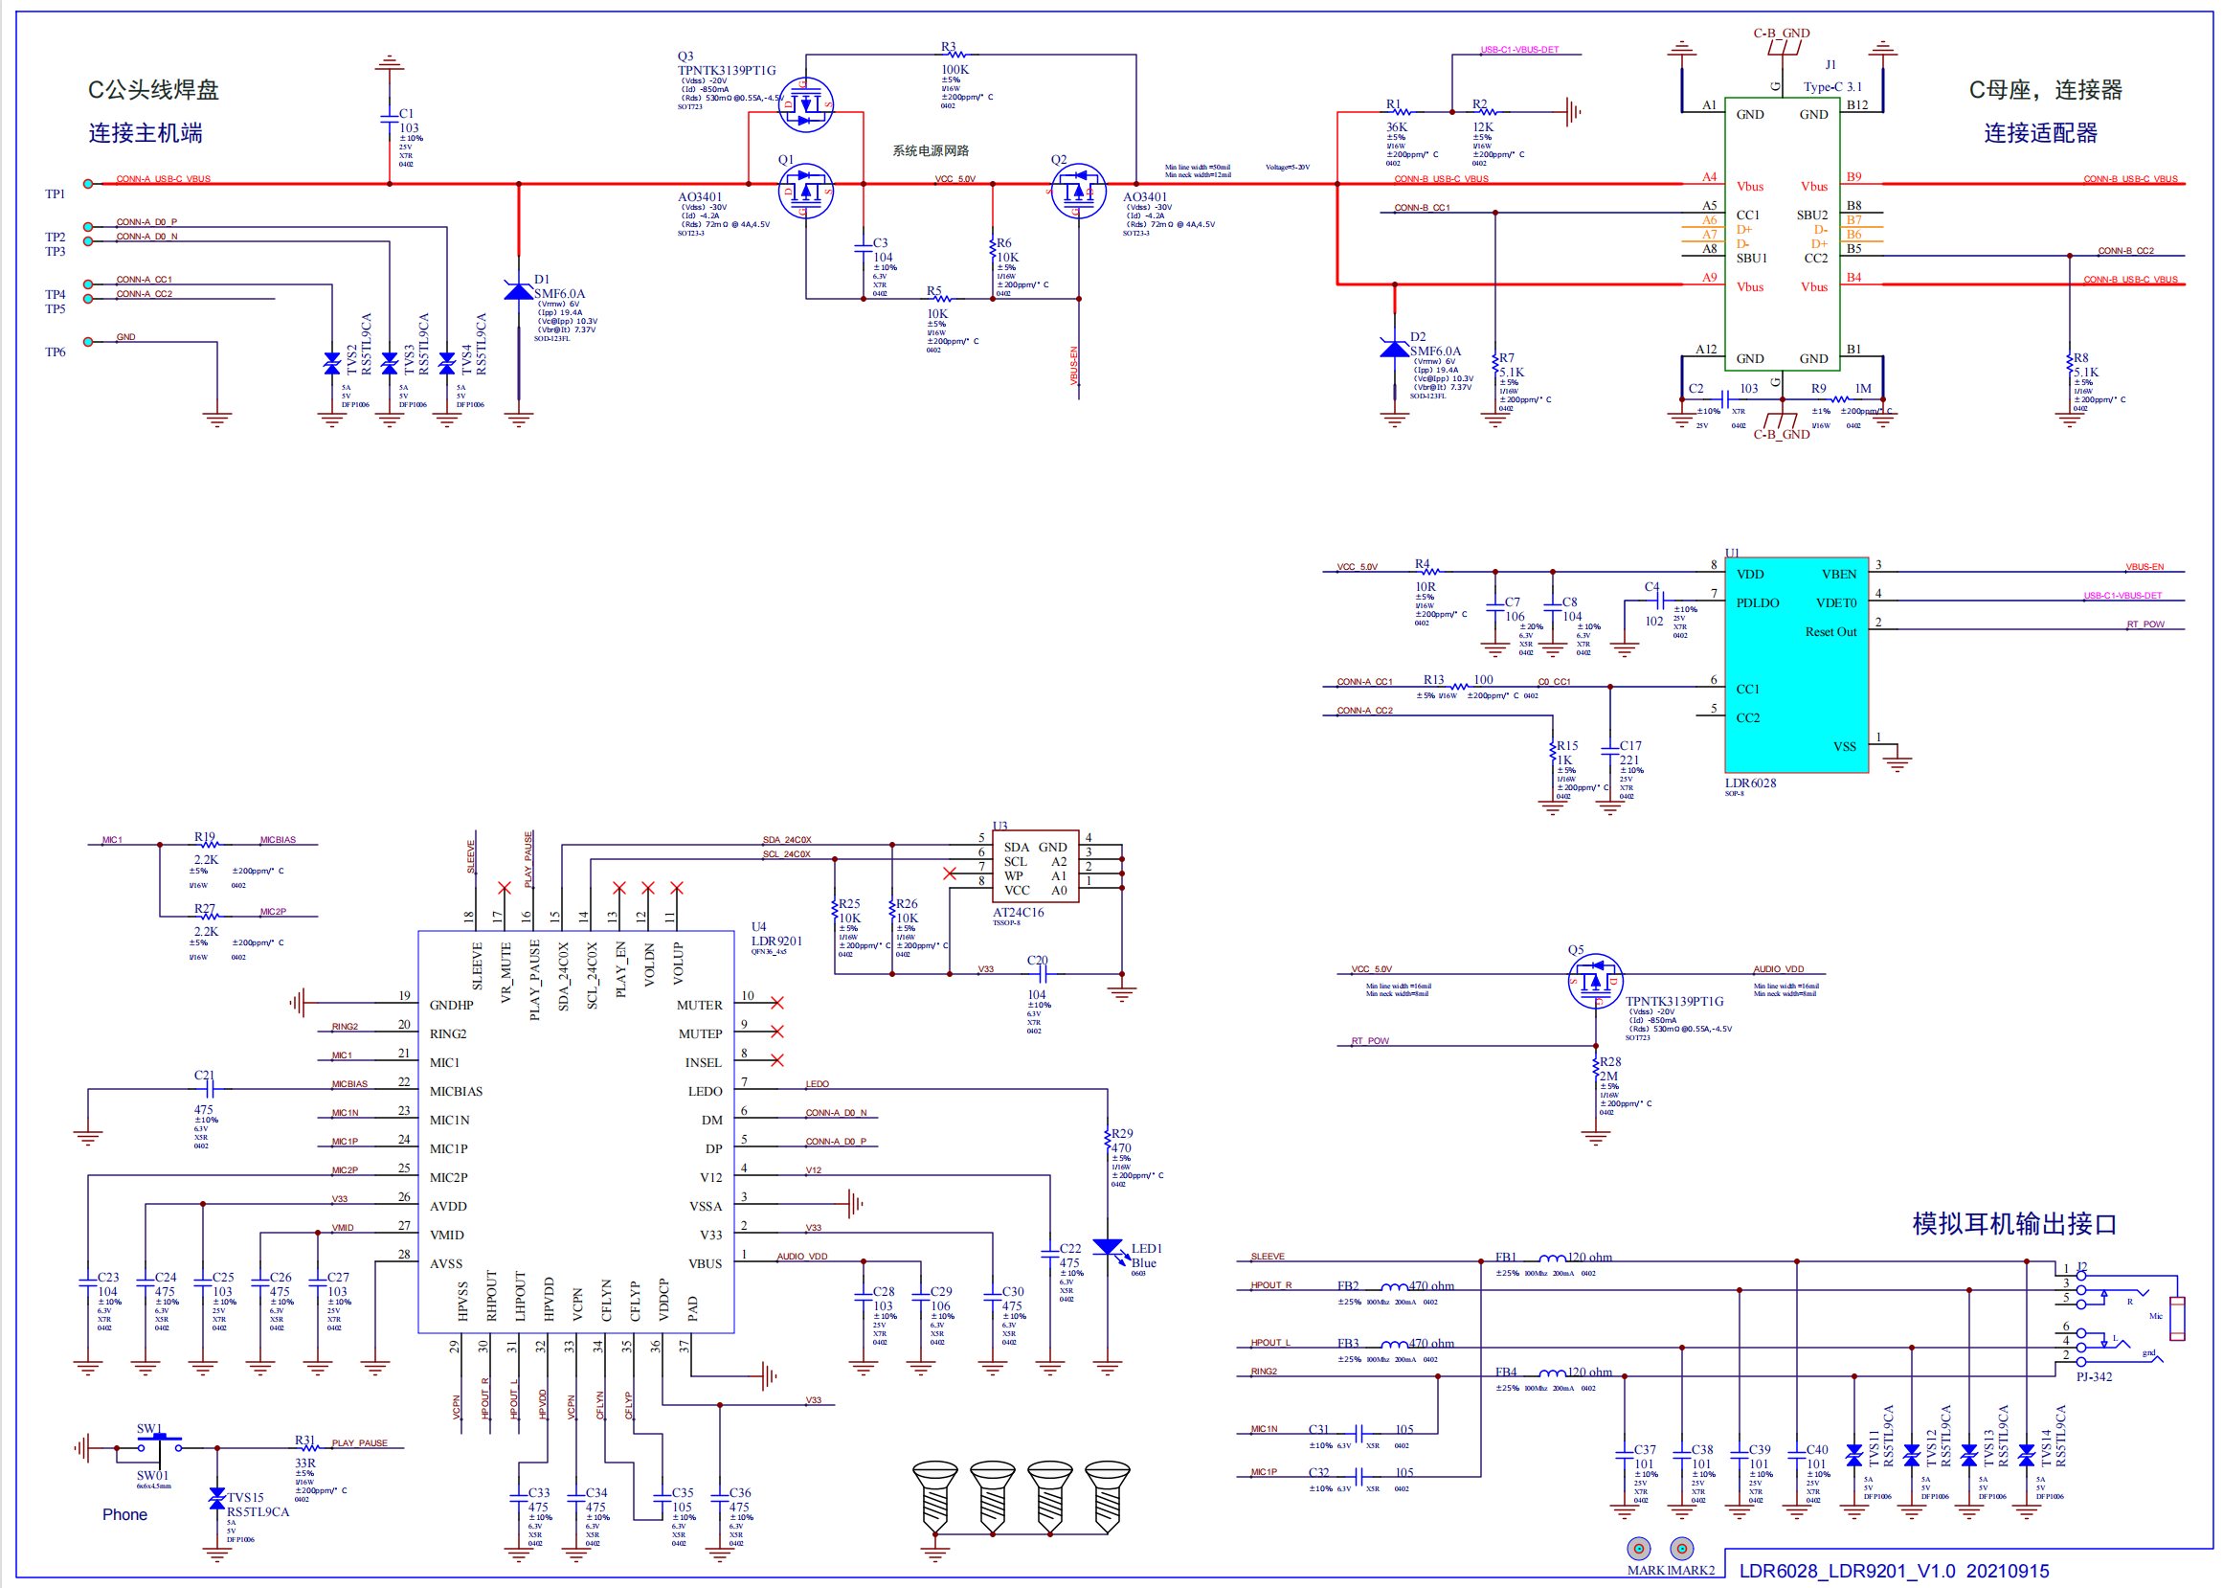Select the Q5 MOSFET near AUDIO_VDD
Viewport: 2223px width, 1588px height.
click(x=1595, y=981)
